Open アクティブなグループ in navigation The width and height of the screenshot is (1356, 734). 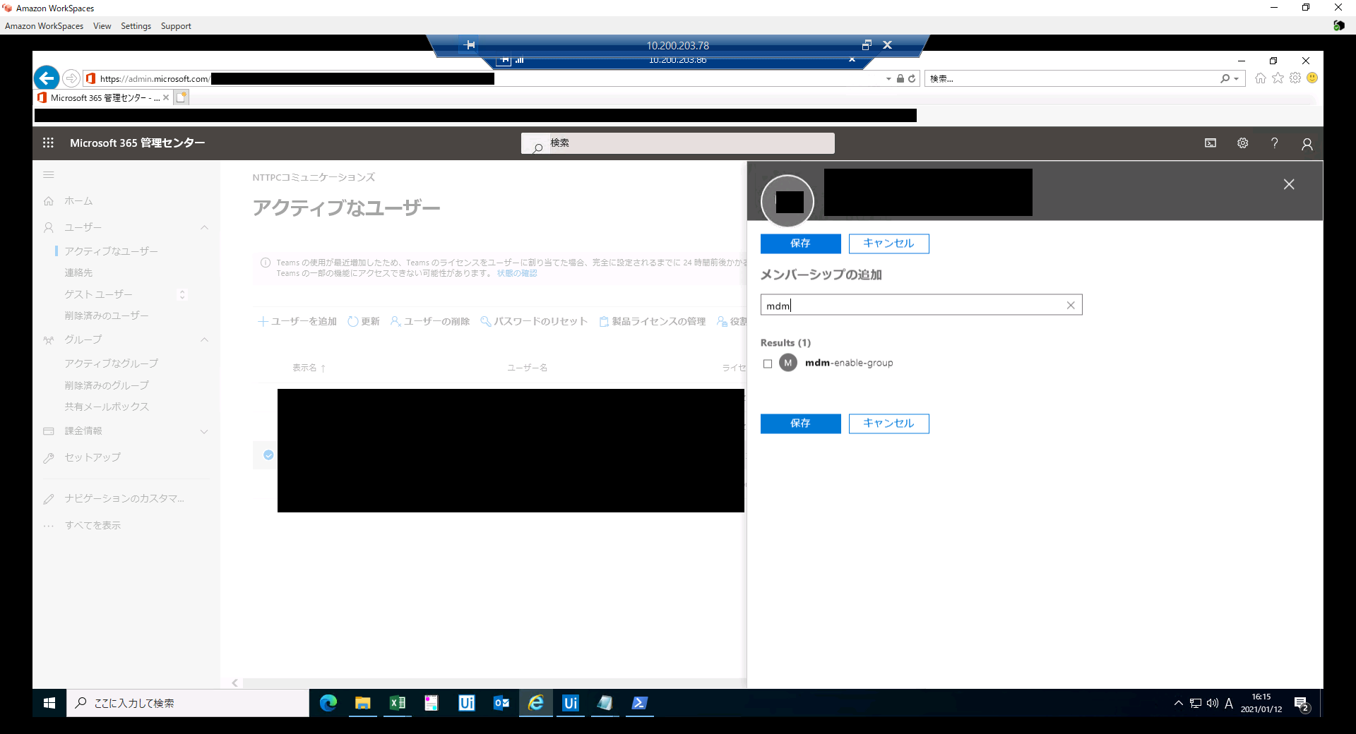(111, 363)
